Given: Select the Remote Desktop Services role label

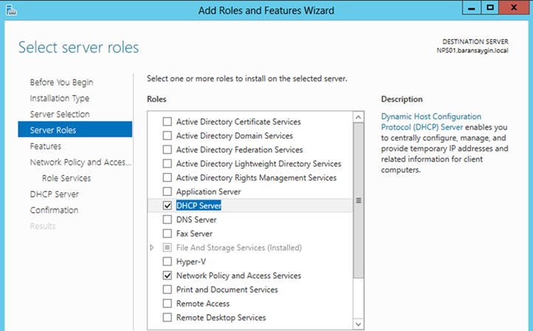Looking at the screenshot, I should (221, 318).
